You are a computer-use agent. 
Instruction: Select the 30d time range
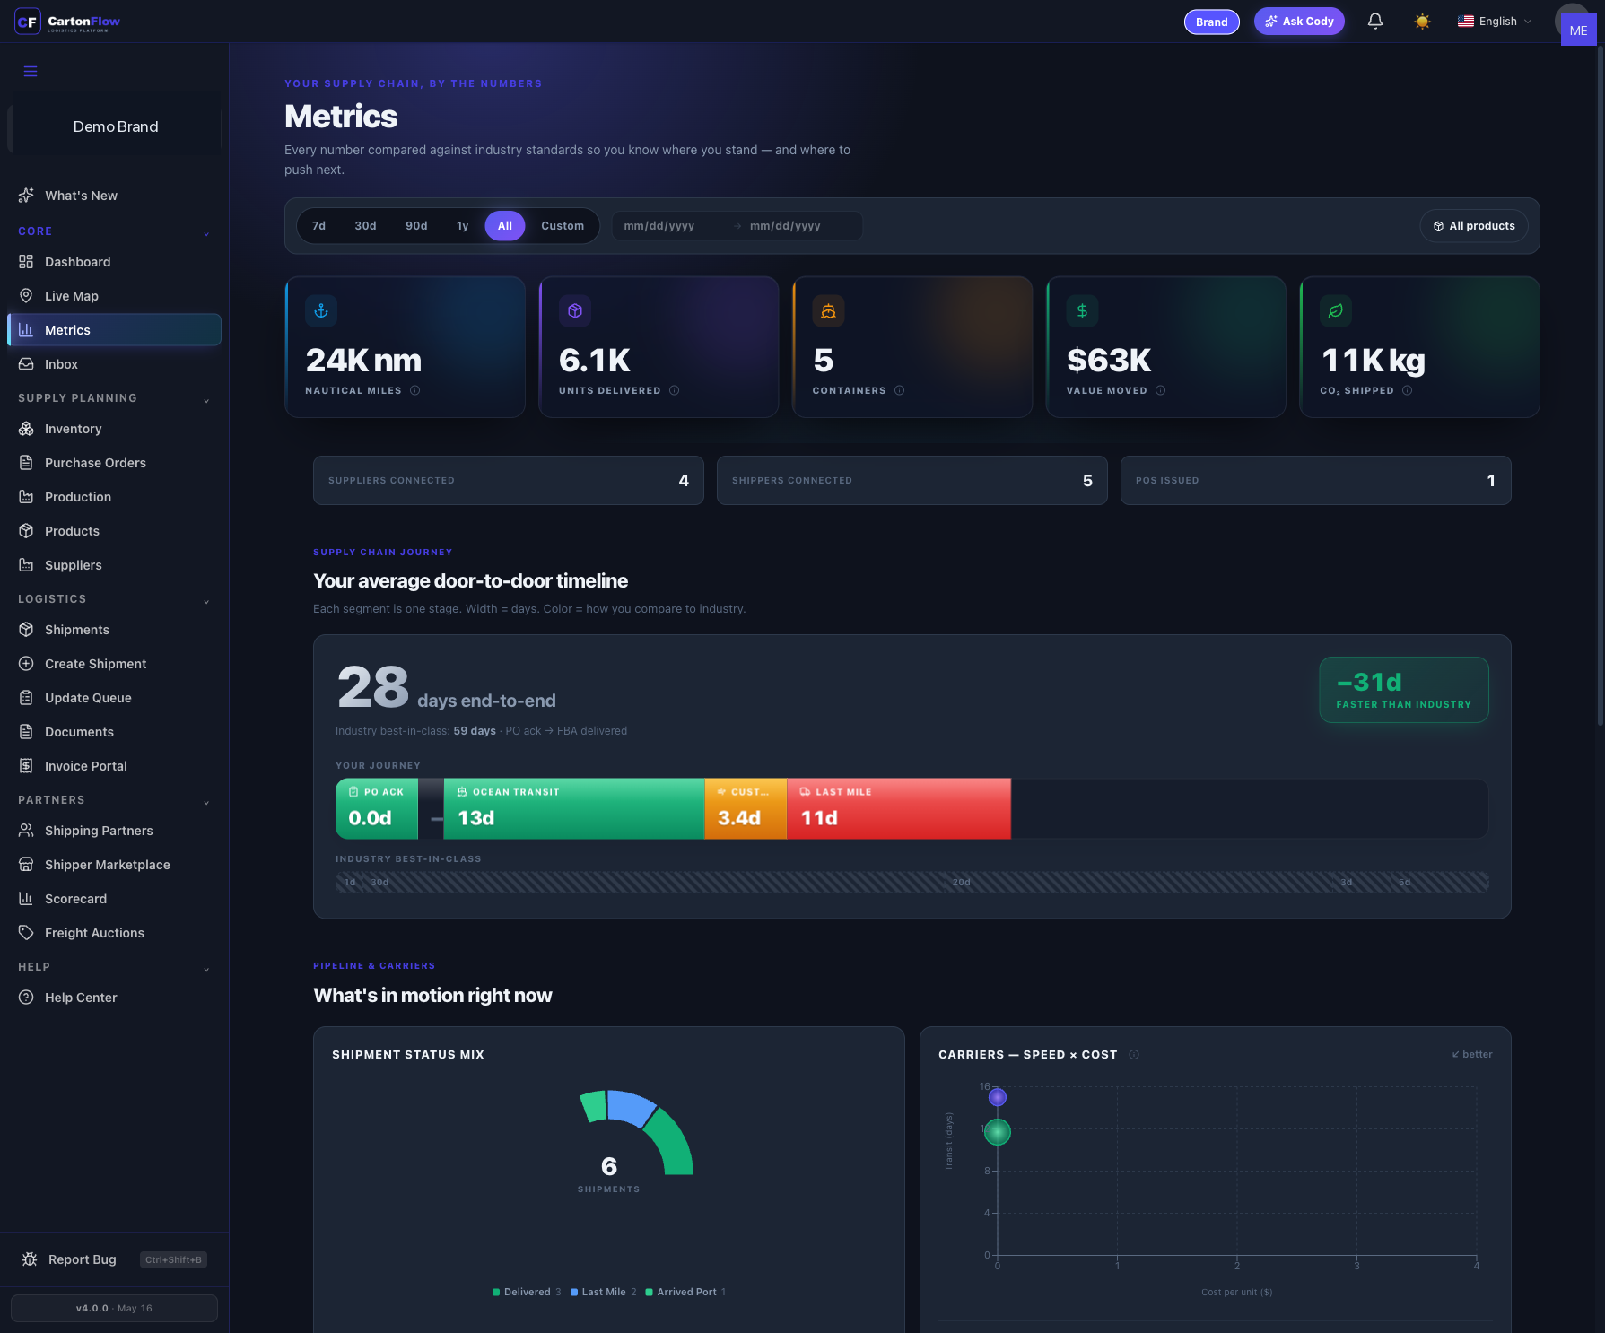[365, 226]
